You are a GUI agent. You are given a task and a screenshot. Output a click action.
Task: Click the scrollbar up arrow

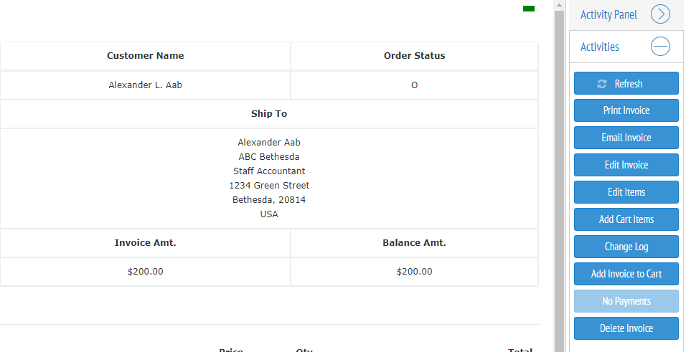pyautogui.click(x=559, y=5)
